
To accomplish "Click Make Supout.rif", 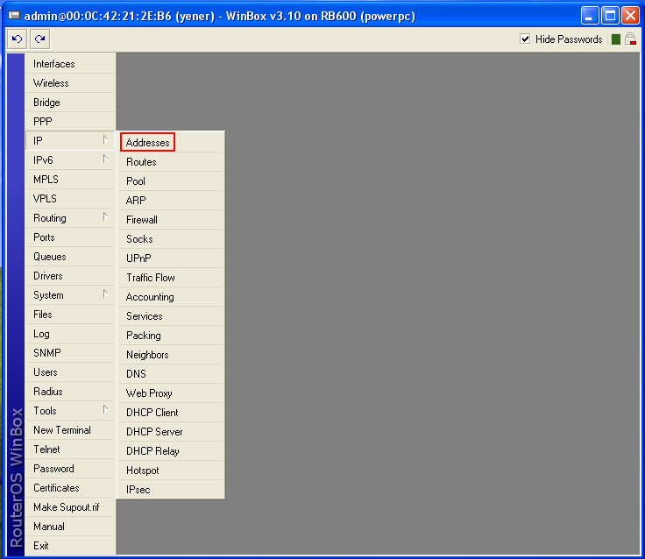I will tap(70, 507).
